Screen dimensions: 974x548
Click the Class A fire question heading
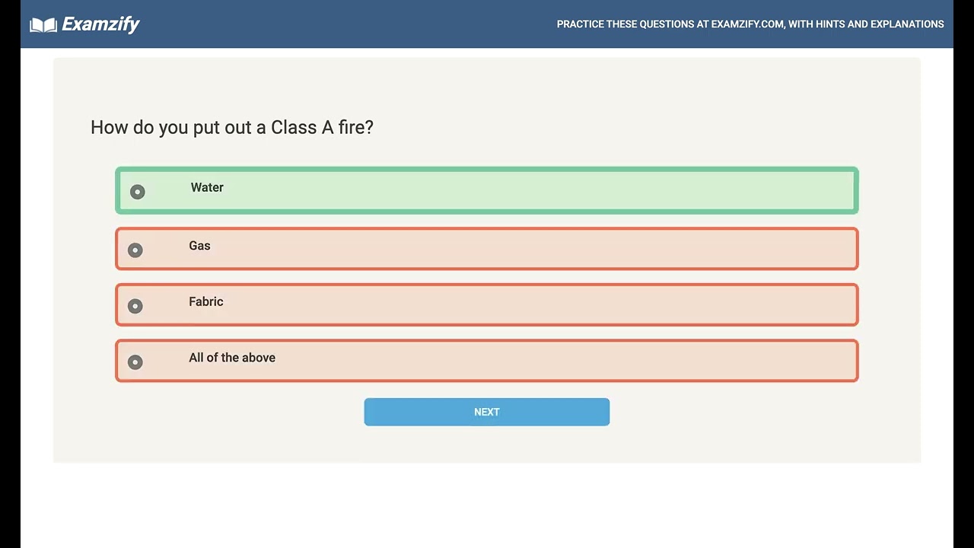coord(232,127)
